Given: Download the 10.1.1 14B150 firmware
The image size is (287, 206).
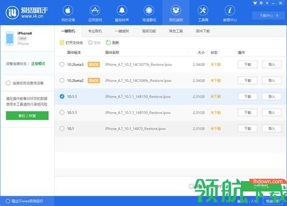Looking at the screenshot, I should tap(248, 96).
